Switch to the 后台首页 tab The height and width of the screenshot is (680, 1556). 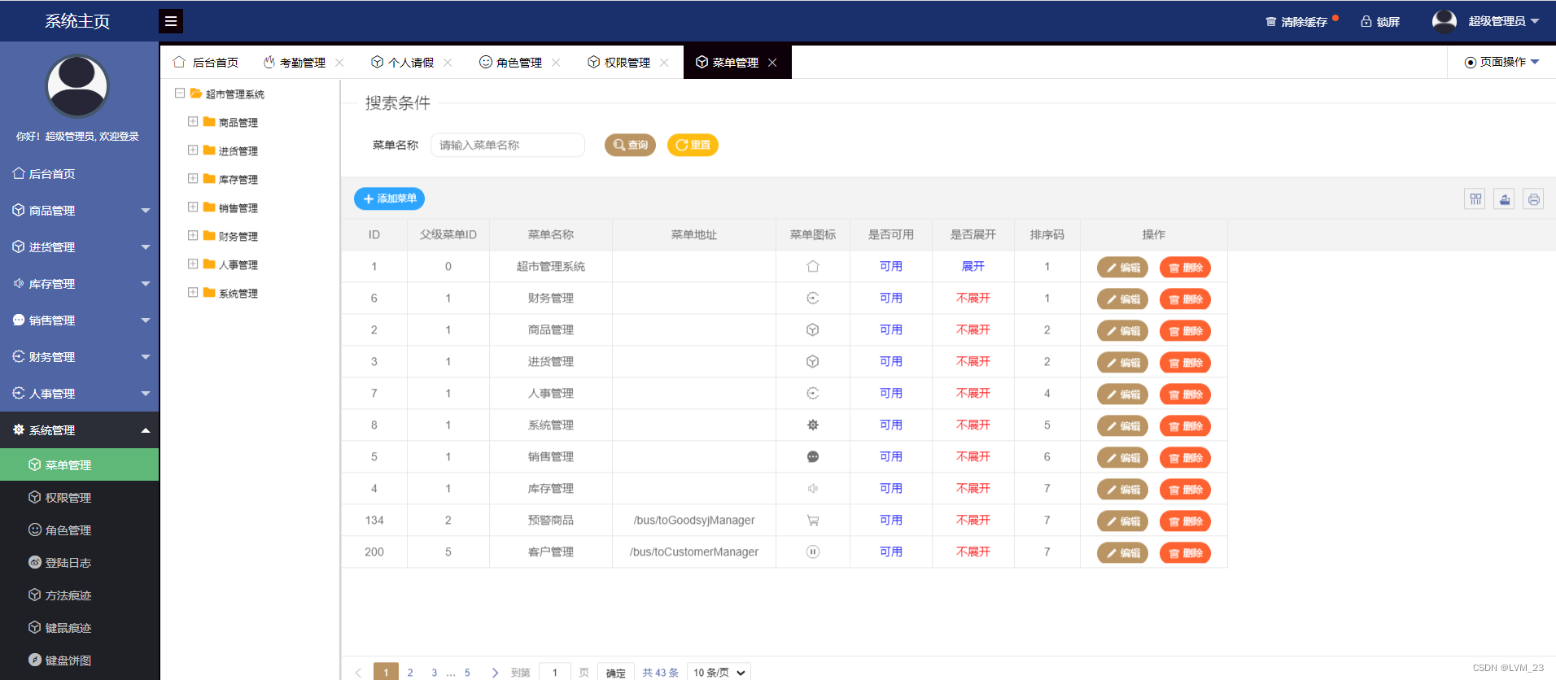(206, 63)
